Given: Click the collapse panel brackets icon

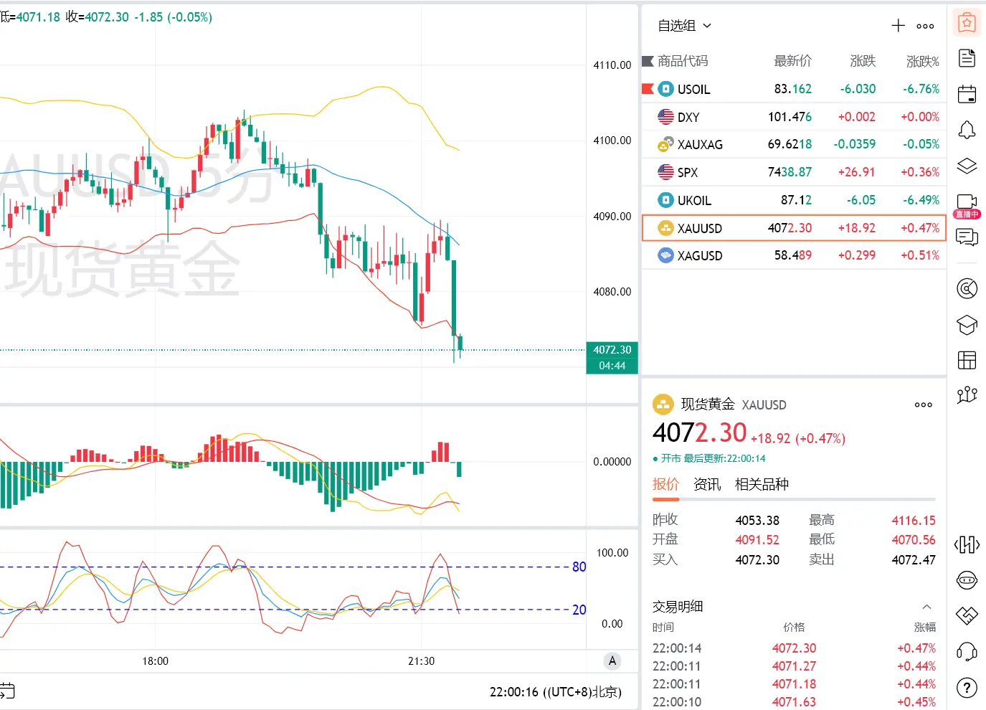Looking at the screenshot, I should (x=967, y=545).
